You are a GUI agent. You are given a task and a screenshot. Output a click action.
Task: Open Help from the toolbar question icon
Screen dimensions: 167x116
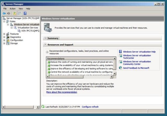pos(25,13)
